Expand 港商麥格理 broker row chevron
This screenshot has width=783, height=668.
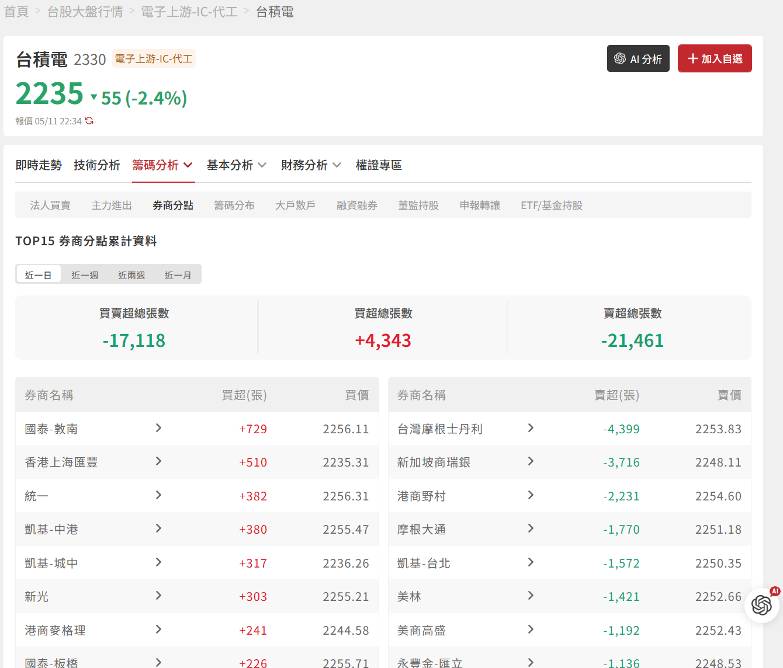158,629
